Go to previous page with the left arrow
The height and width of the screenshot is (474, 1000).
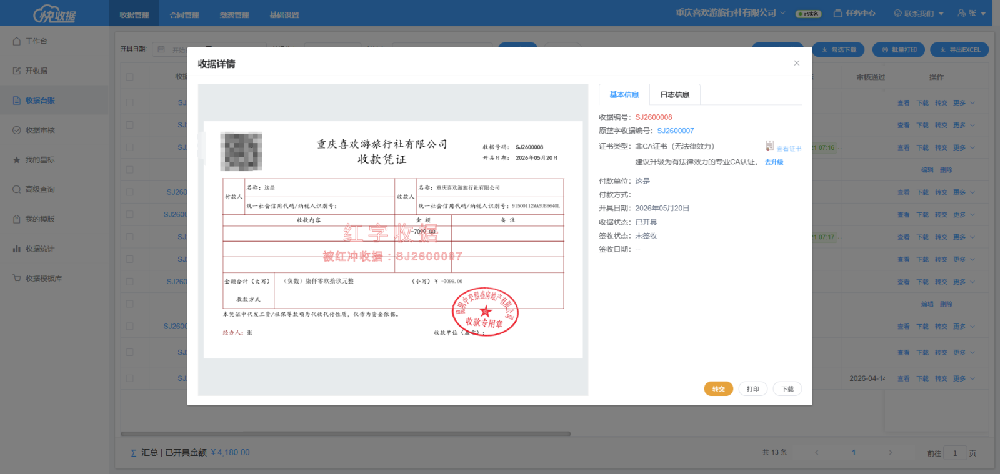816,452
